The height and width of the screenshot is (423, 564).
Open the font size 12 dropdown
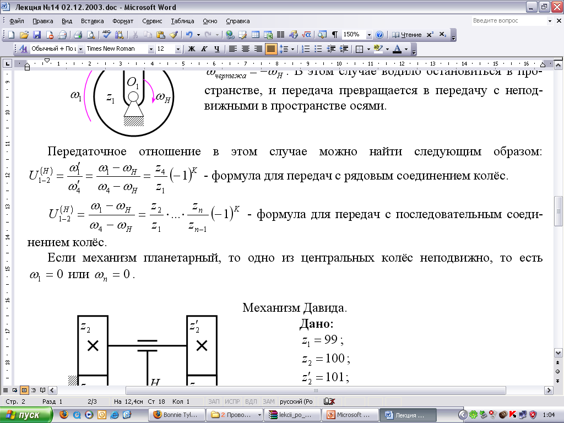178,49
